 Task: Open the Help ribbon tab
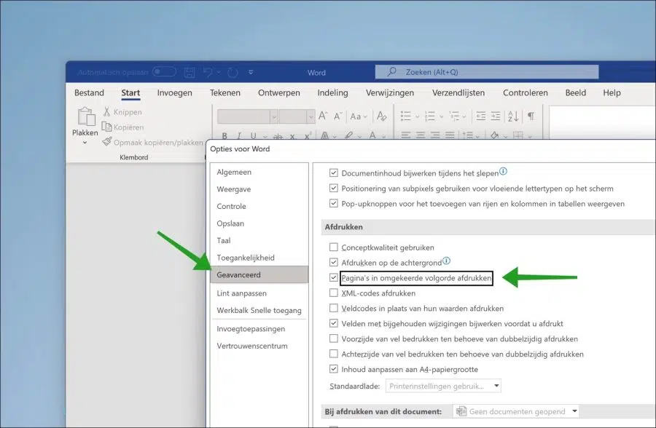click(x=612, y=92)
